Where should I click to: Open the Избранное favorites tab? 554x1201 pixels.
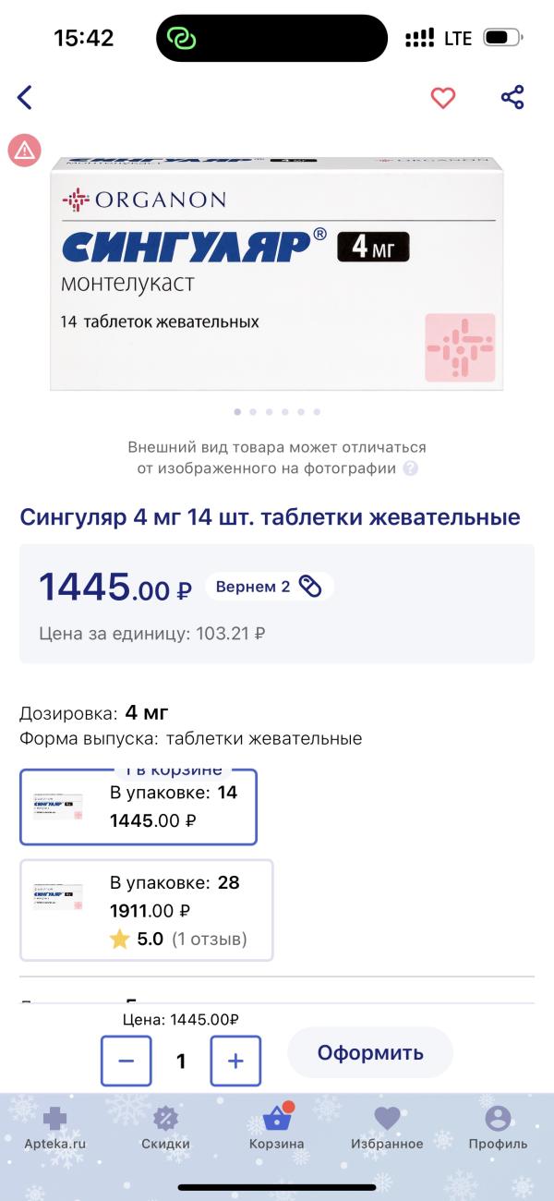387,1128
